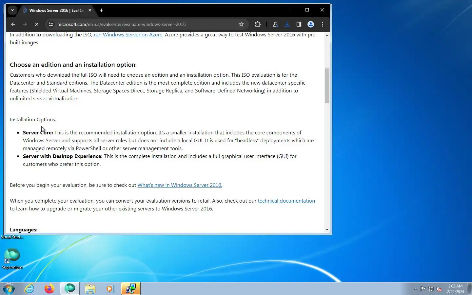The image size is (472, 295).
Task: Open run Windows Server on Azure link
Action: pos(128,35)
